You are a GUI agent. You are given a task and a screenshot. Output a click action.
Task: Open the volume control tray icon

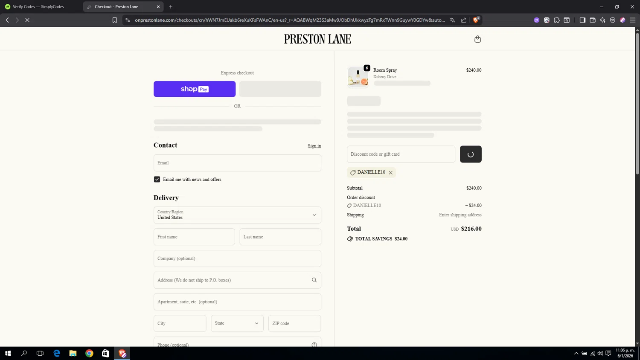[600, 353]
